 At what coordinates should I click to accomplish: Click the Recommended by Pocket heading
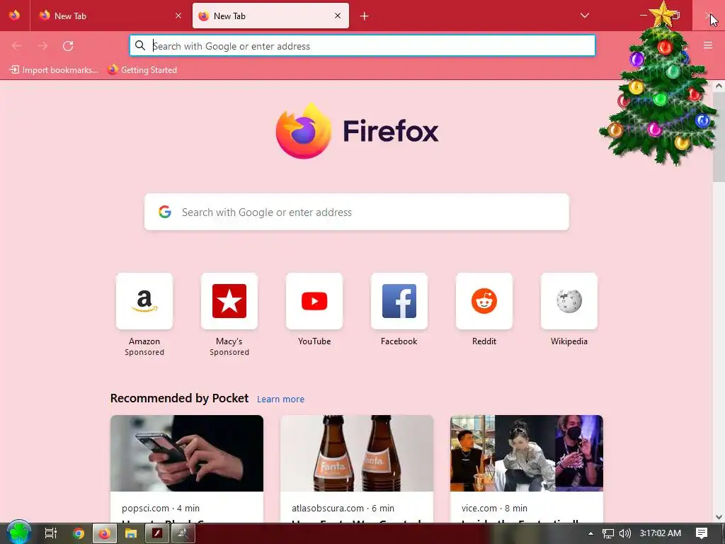point(179,398)
